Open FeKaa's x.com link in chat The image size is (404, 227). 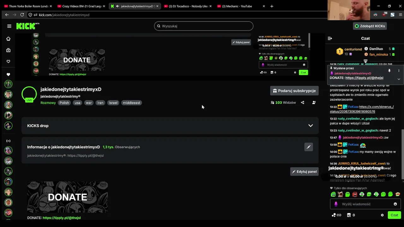[x=362, y=109]
